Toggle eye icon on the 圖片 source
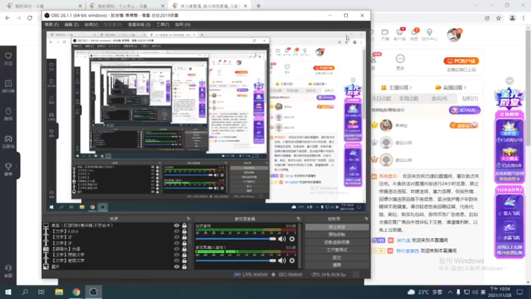The image size is (531, 299). pyautogui.click(x=177, y=266)
